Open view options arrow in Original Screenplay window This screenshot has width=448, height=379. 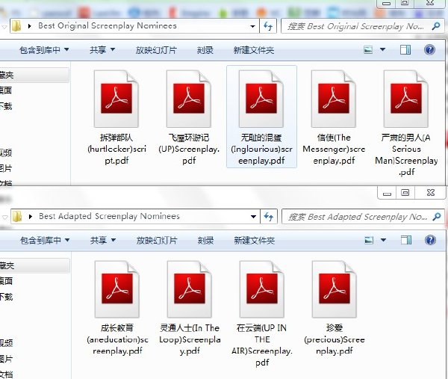[382, 50]
